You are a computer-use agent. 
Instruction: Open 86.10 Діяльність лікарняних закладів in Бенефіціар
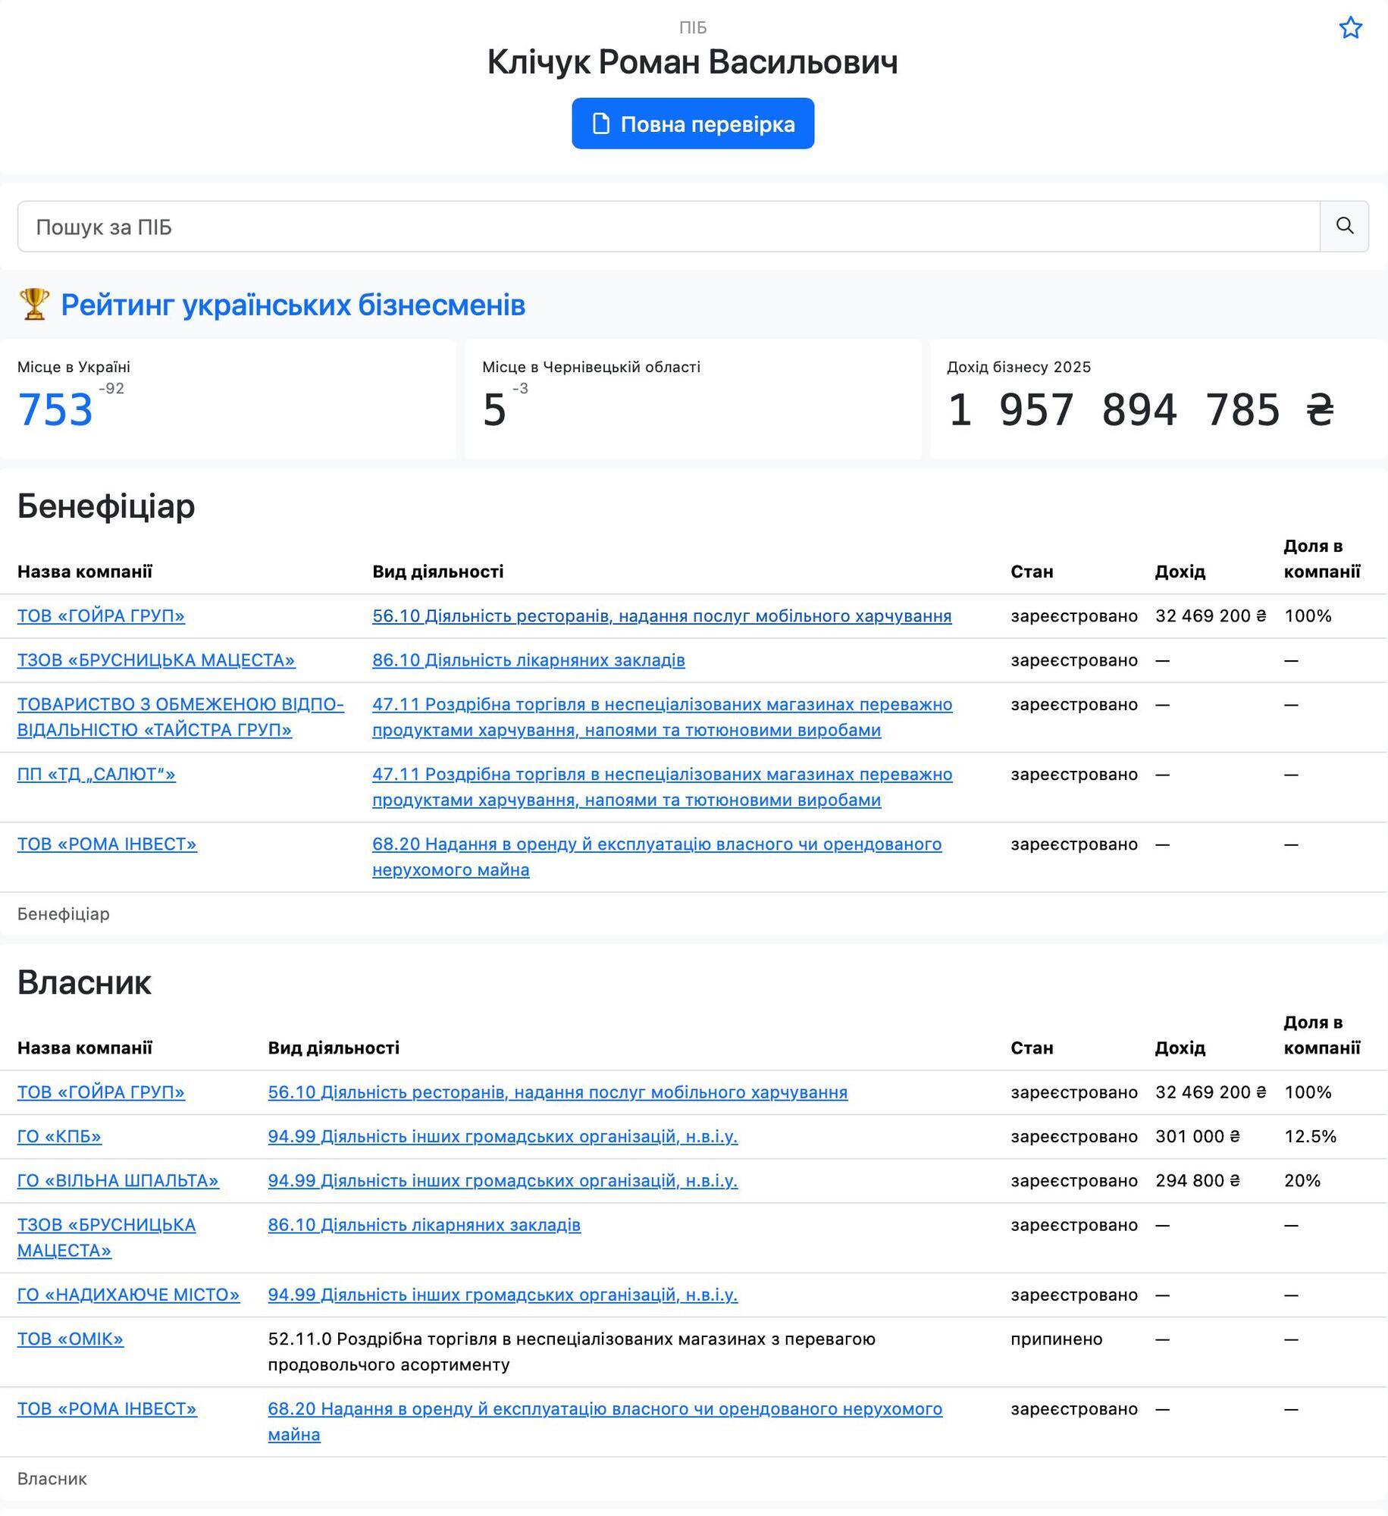528,660
